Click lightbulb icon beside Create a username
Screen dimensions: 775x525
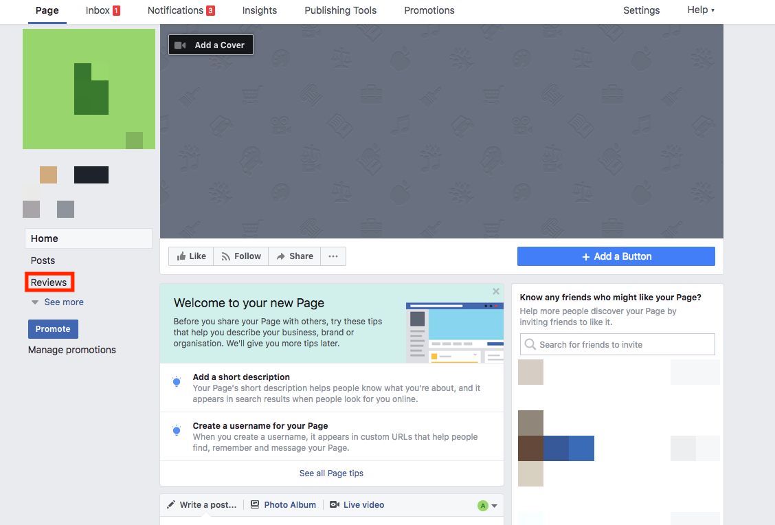pos(177,430)
